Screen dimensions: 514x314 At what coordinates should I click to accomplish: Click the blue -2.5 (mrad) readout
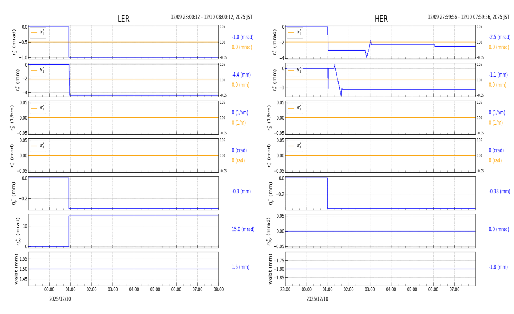[499, 37]
